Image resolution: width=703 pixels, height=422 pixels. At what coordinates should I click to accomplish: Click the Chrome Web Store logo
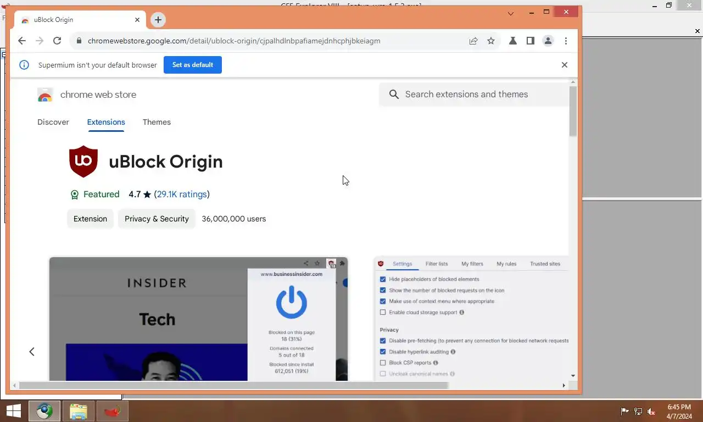[45, 95]
